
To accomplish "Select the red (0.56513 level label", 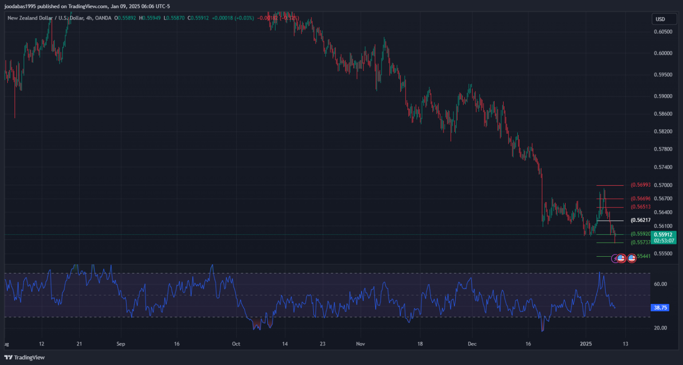I will click(x=640, y=207).
